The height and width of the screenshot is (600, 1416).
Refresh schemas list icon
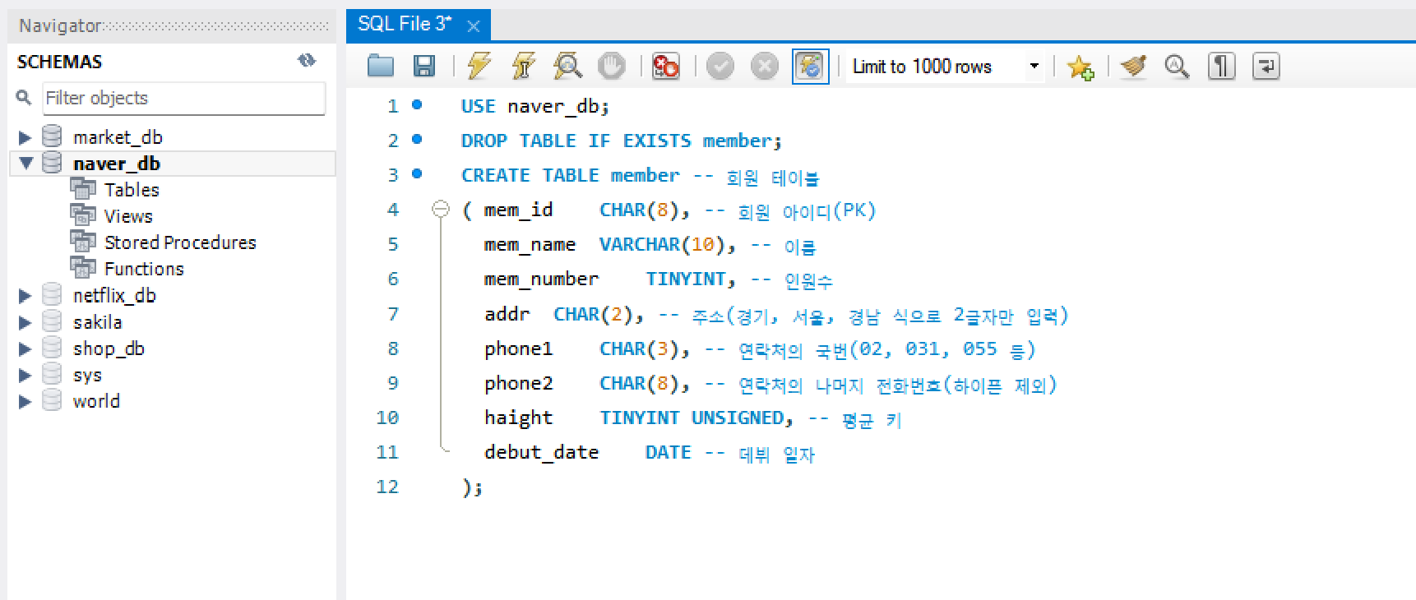pos(307,60)
